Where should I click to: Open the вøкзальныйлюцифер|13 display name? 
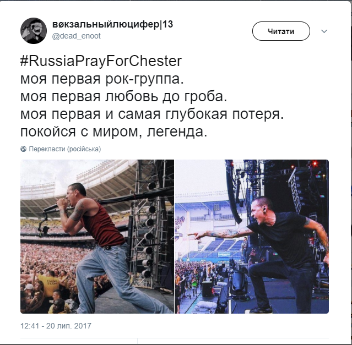click(113, 24)
